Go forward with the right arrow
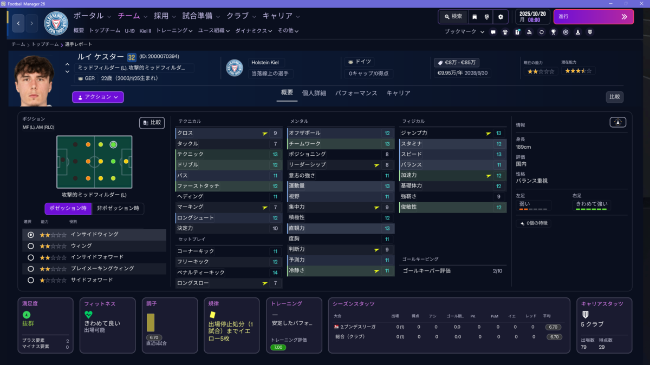The height and width of the screenshot is (365, 650). 31,23
